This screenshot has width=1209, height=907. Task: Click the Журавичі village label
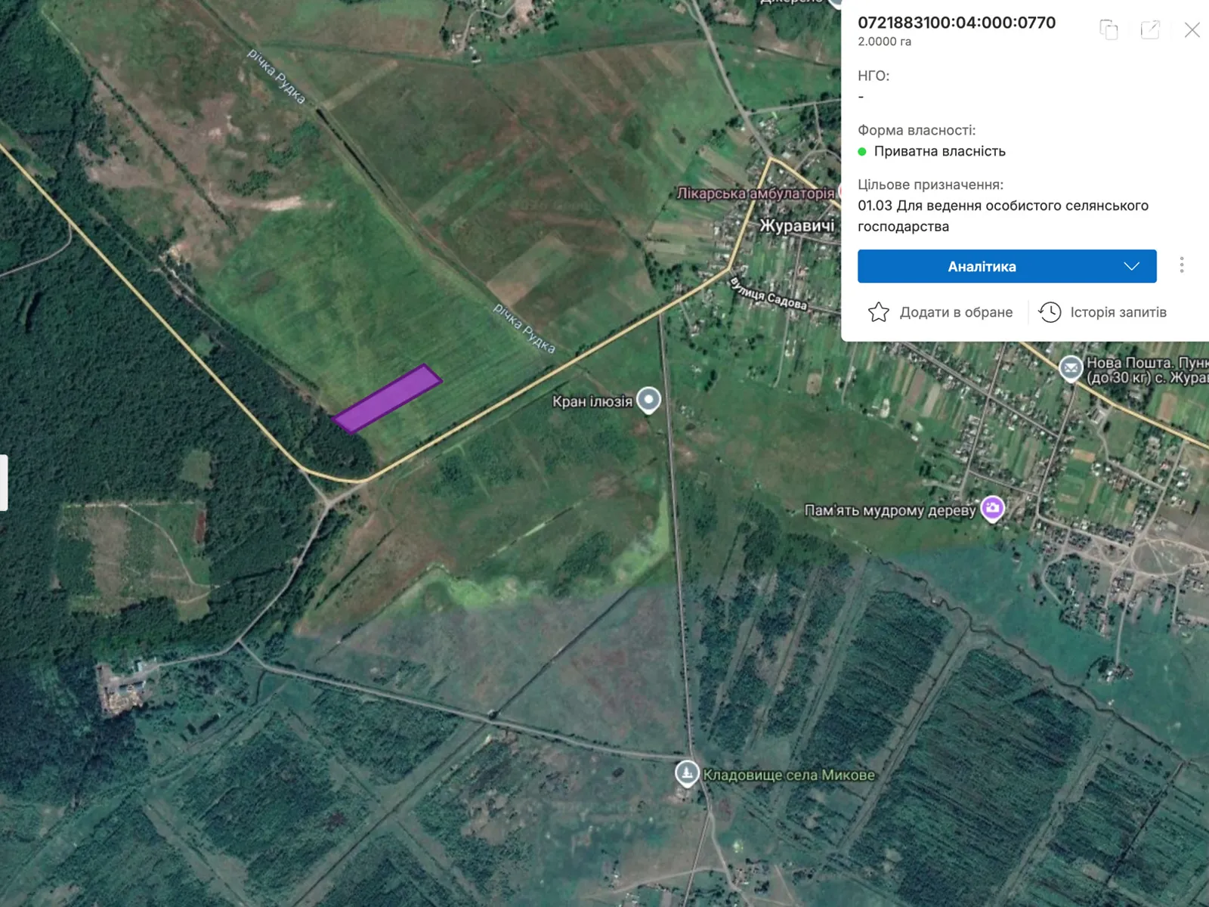797,226
